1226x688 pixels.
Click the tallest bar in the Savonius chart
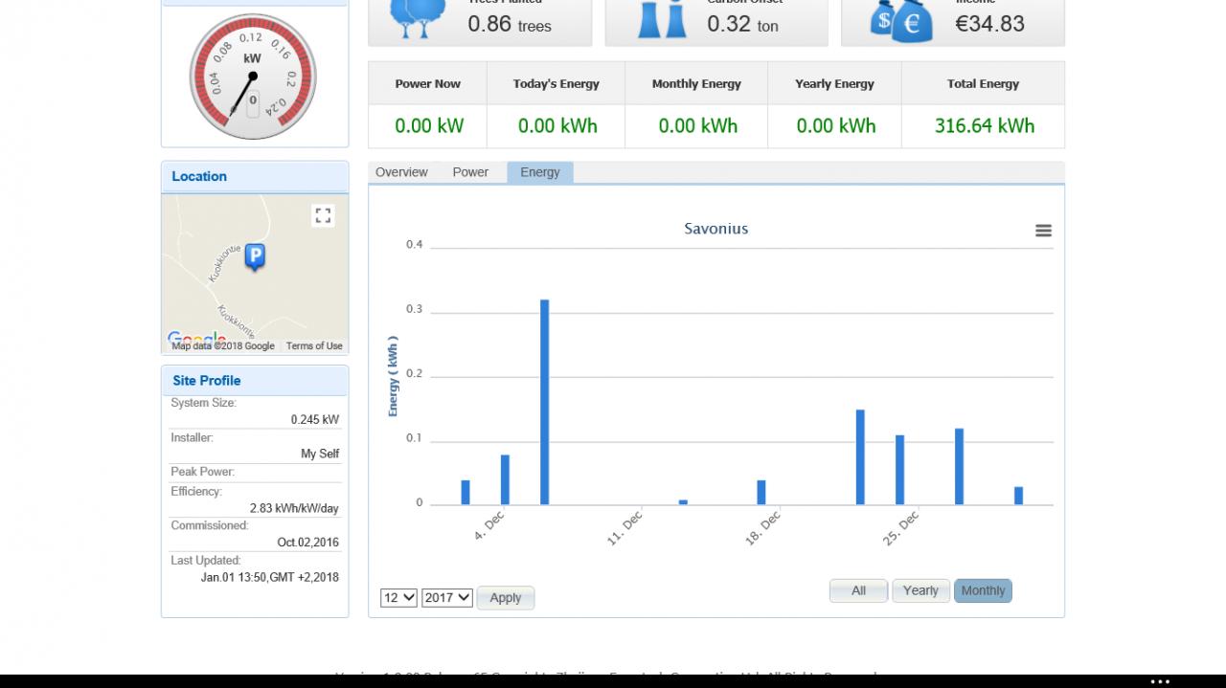pos(544,402)
